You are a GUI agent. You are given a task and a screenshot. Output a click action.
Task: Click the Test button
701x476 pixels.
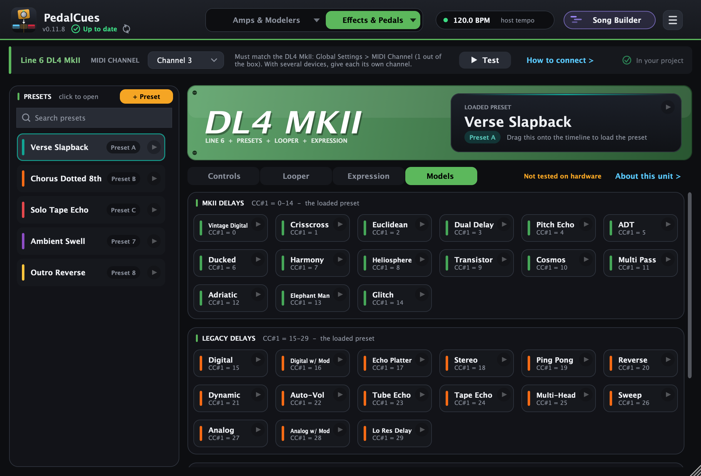point(485,60)
